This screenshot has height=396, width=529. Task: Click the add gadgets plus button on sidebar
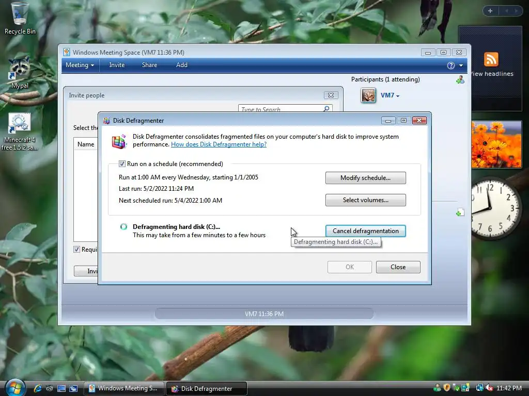(x=490, y=11)
